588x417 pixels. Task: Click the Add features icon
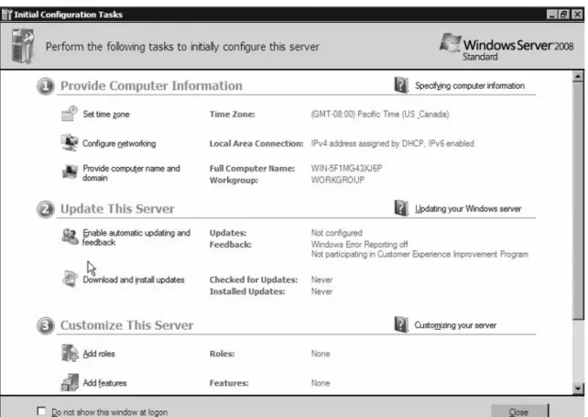pyautogui.click(x=70, y=382)
